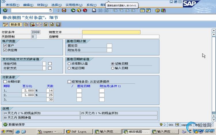Click the Save floppy disk icon
This screenshot has height=135, width=216.
click(x=64, y=10)
